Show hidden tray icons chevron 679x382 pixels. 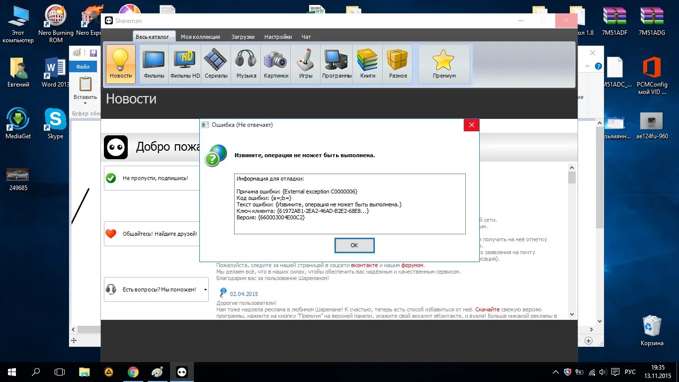(x=556, y=372)
